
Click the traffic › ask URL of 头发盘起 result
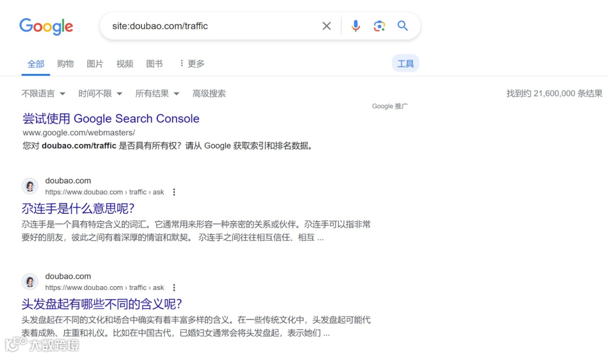104,288
